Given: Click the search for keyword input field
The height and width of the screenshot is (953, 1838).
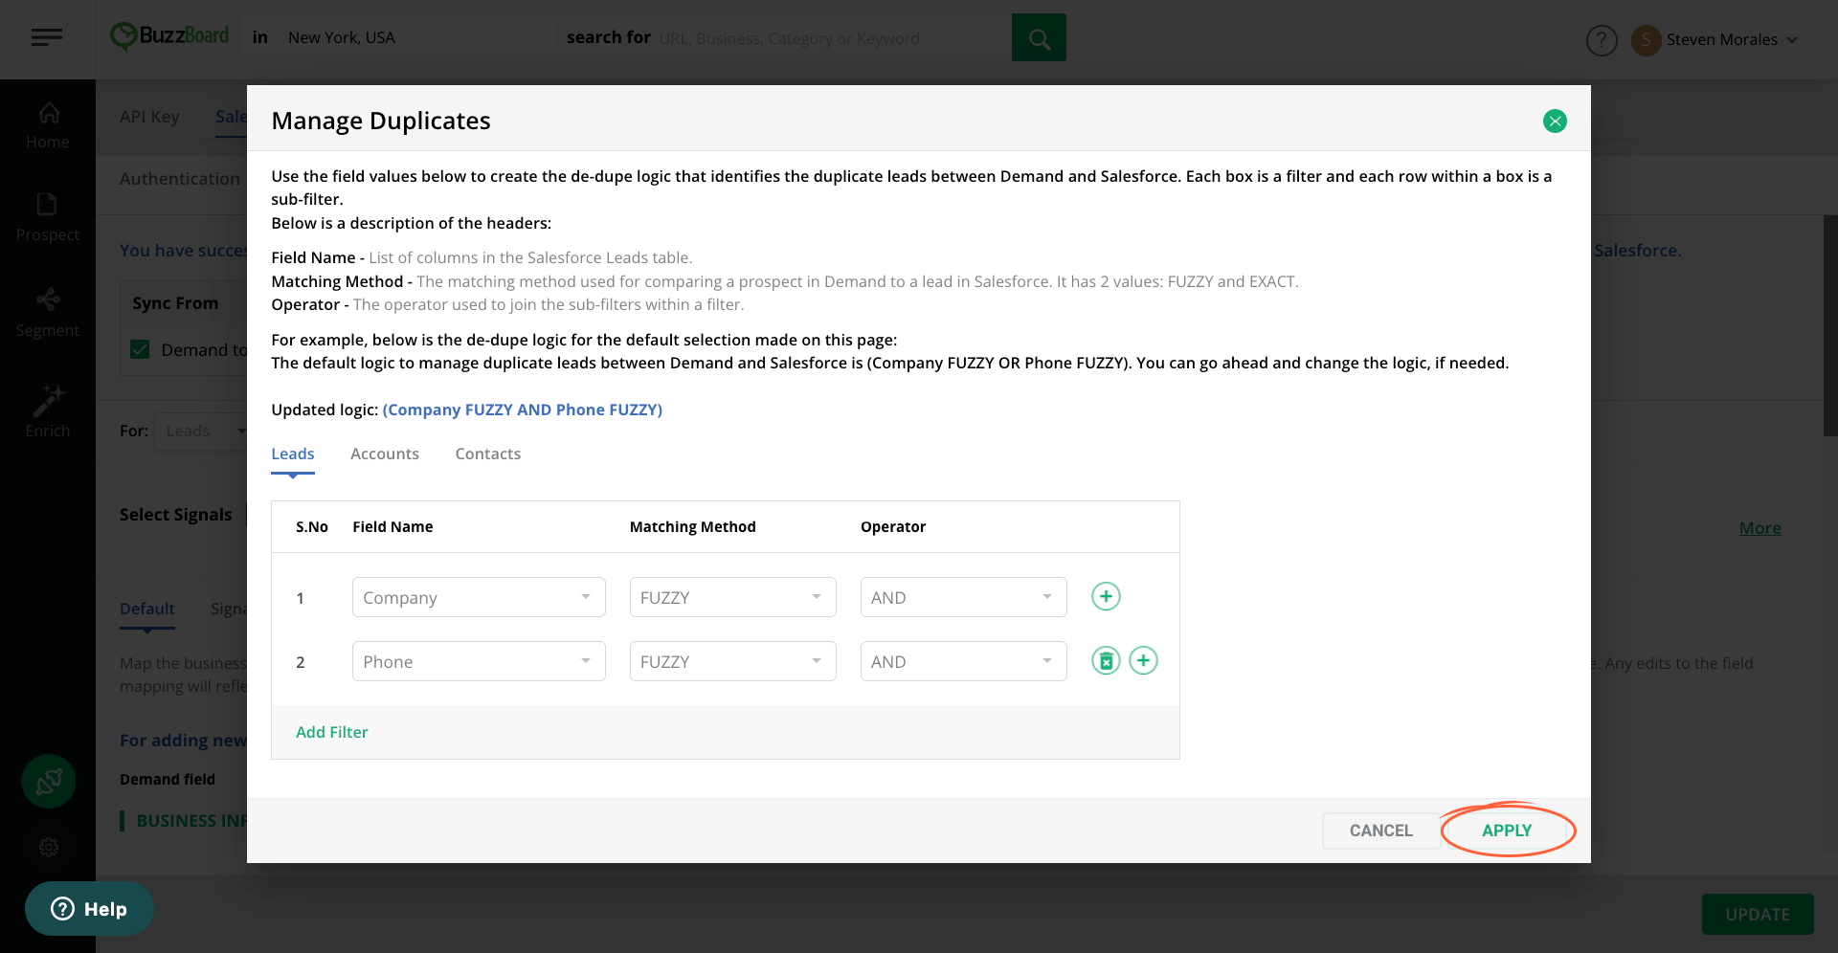Looking at the screenshot, I should click(829, 38).
